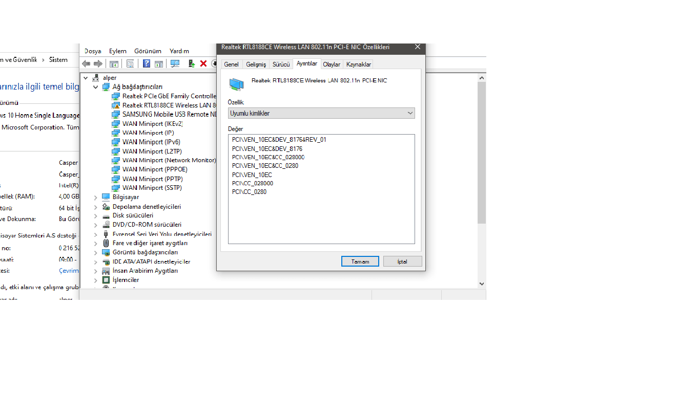The width and height of the screenshot is (700, 393).
Task: Click the IDE ATA/ATAPI denetleyiciler icon
Action: pos(106,261)
